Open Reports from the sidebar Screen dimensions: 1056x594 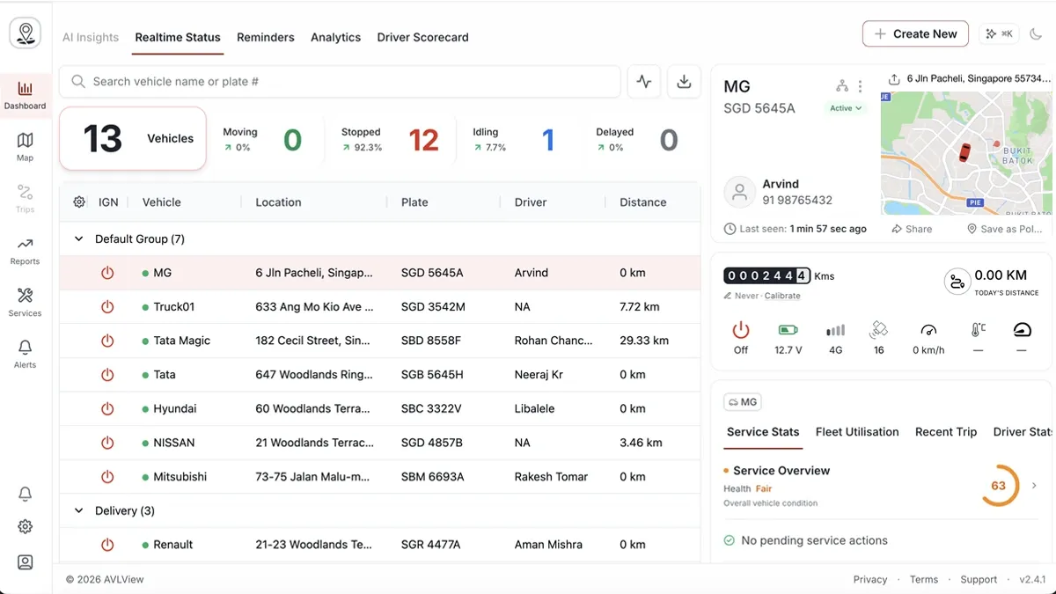(25, 251)
